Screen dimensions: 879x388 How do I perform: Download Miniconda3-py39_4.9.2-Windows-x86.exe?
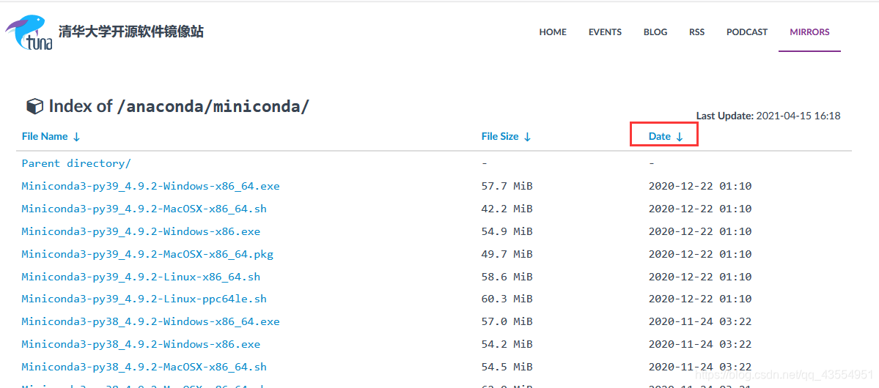[x=141, y=231]
